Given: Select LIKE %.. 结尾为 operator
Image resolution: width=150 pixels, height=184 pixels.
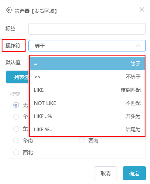Looking at the screenshot, I should pos(87,130).
